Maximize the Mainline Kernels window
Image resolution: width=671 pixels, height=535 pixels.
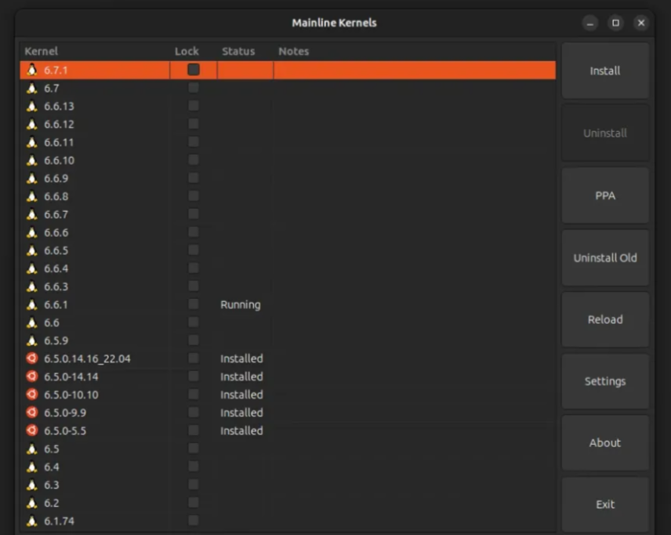(615, 23)
